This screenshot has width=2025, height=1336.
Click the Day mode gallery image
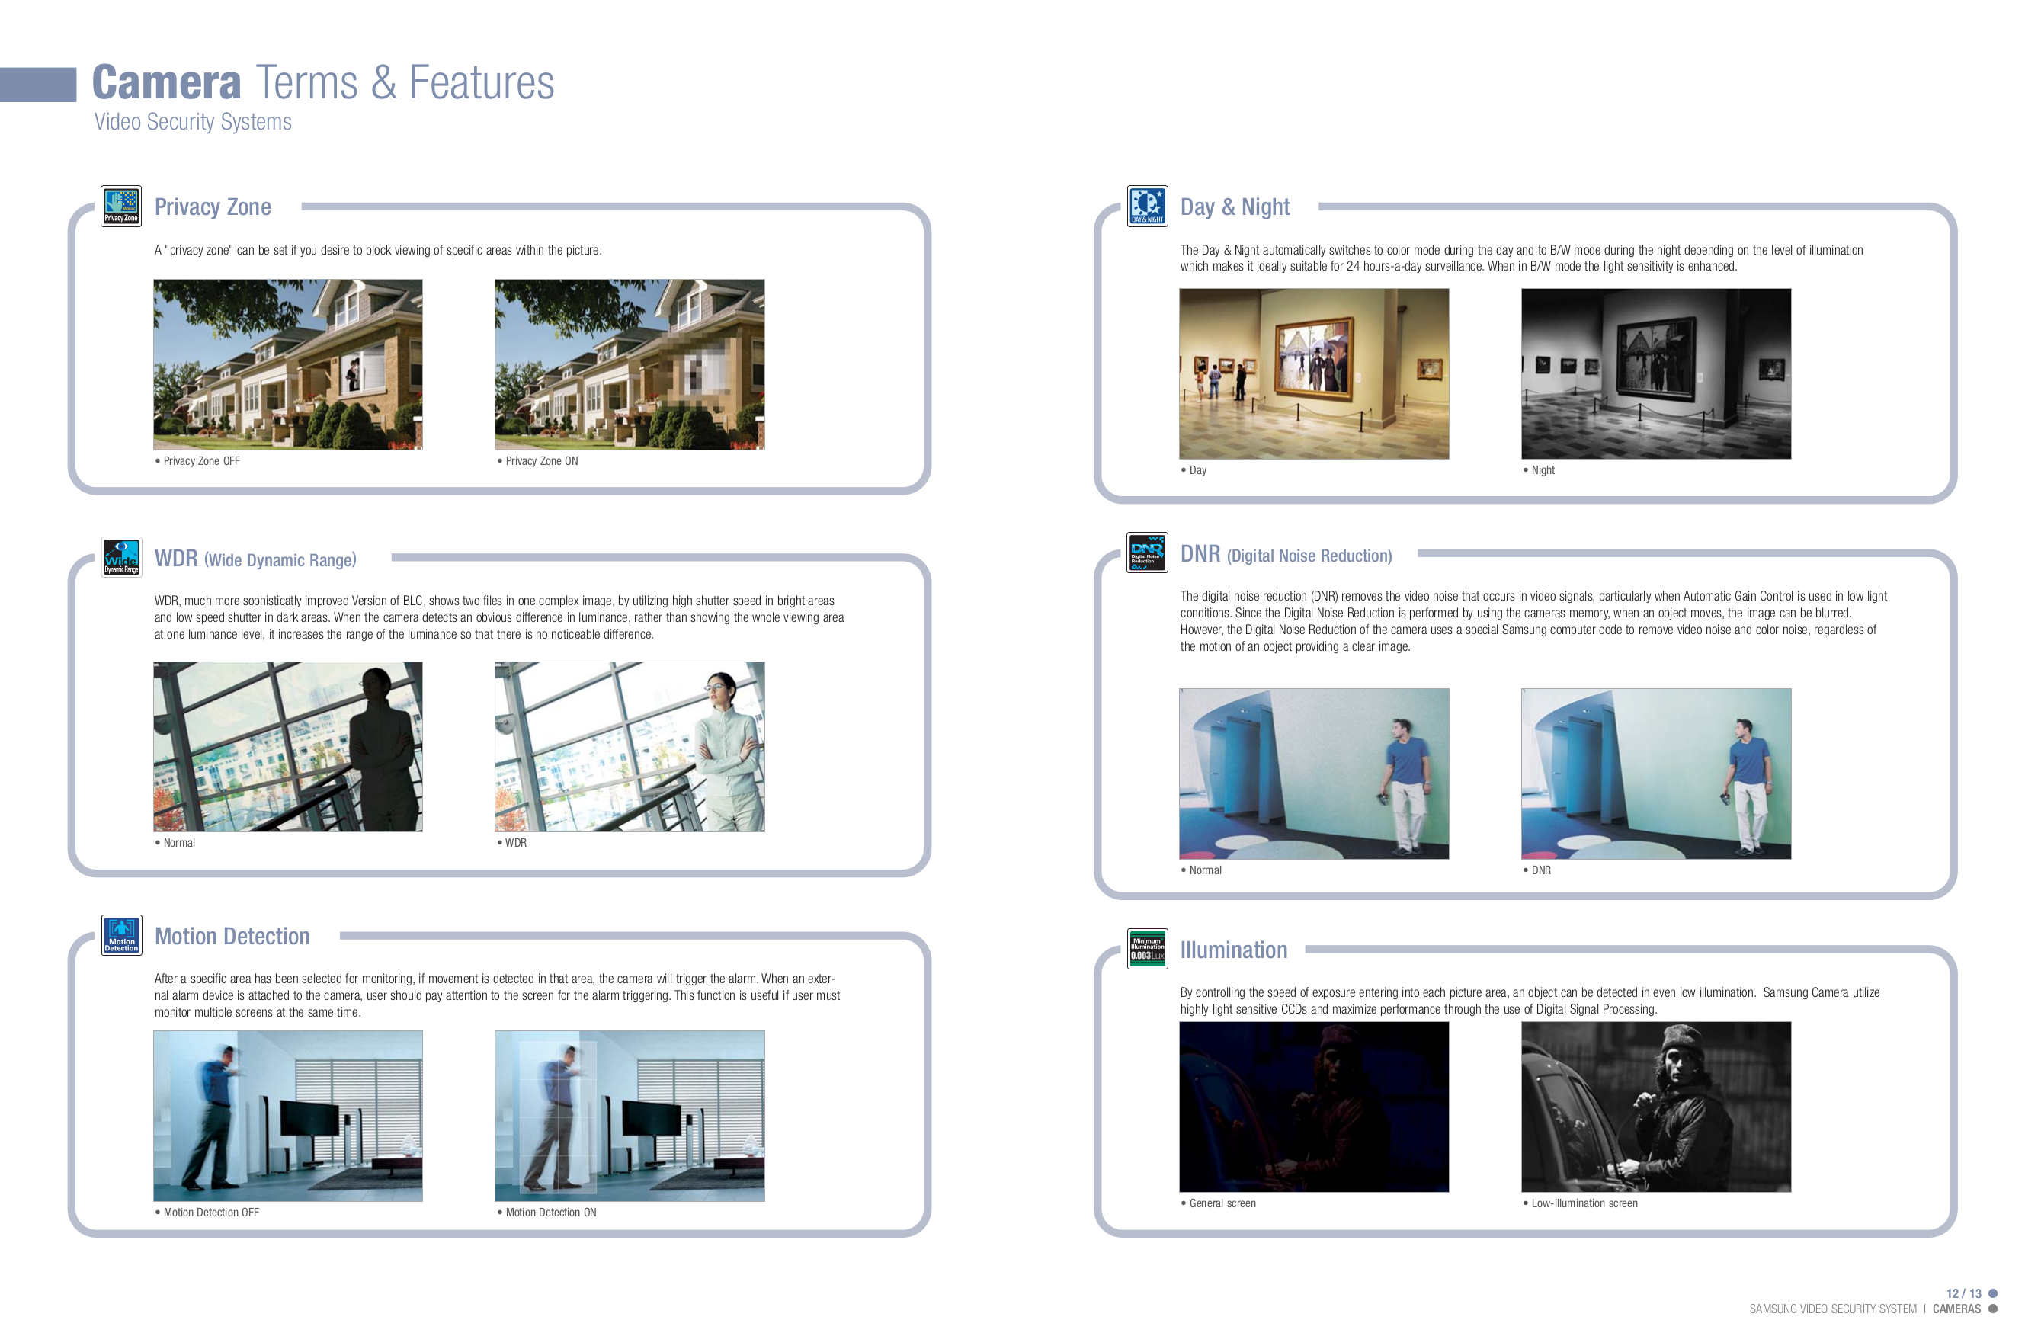coord(1315,373)
